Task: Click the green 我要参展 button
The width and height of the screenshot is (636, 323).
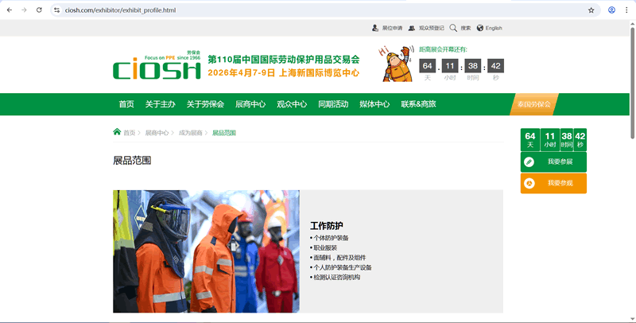Action: point(553,161)
